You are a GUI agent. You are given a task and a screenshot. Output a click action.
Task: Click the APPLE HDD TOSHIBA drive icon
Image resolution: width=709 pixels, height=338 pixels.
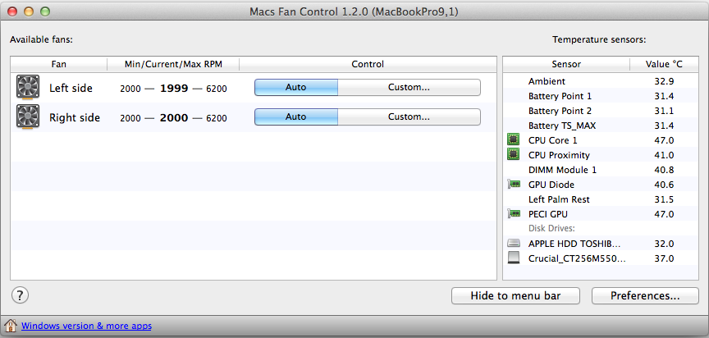pyautogui.click(x=513, y=244)
